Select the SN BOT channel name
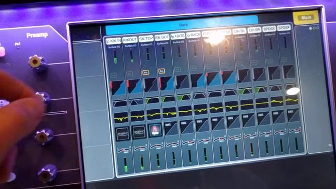This screenshot has height=189, width=336. 162,37
